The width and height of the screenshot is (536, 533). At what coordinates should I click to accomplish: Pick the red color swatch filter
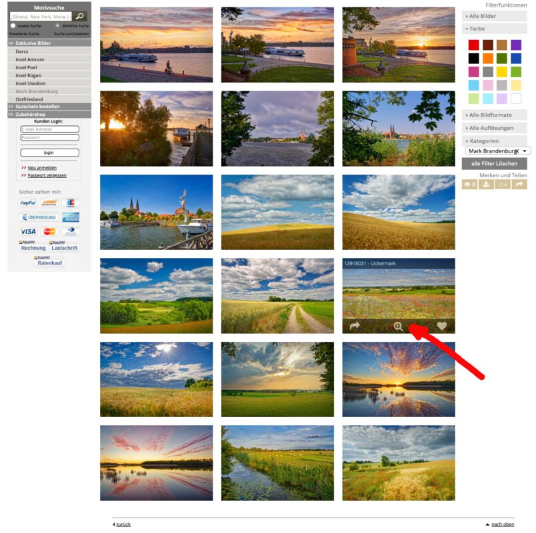[473, 45]
